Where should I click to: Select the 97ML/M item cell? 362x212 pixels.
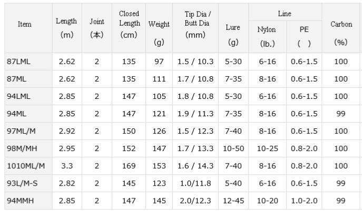tap(28, 131)
